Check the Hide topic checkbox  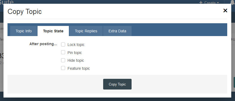[x=63, y=60]
